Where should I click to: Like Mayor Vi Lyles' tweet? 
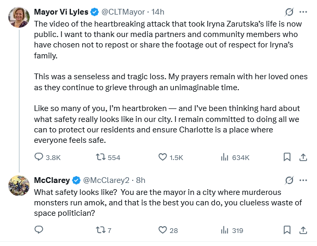click(162, 157)
